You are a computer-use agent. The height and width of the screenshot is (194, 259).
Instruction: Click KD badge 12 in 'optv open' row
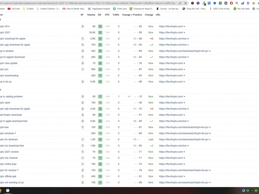[x=100, y=103]
